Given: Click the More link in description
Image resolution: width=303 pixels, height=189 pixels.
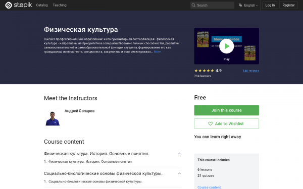Looking at the screenshot, I should click(x=157, y=52).
